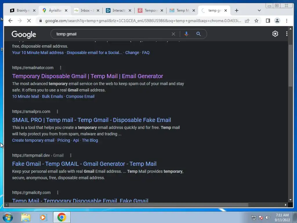Stop loading the page
The image size is (297, 223).
(29, 21)
